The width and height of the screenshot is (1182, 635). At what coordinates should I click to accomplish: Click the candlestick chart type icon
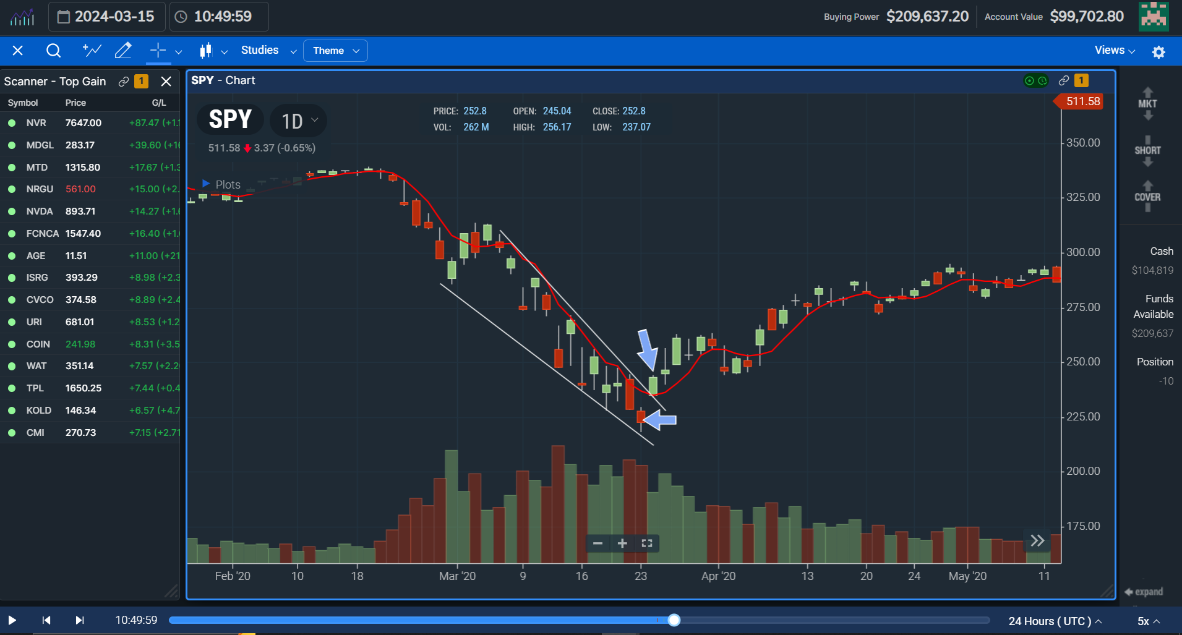click(x=206, y=50)
